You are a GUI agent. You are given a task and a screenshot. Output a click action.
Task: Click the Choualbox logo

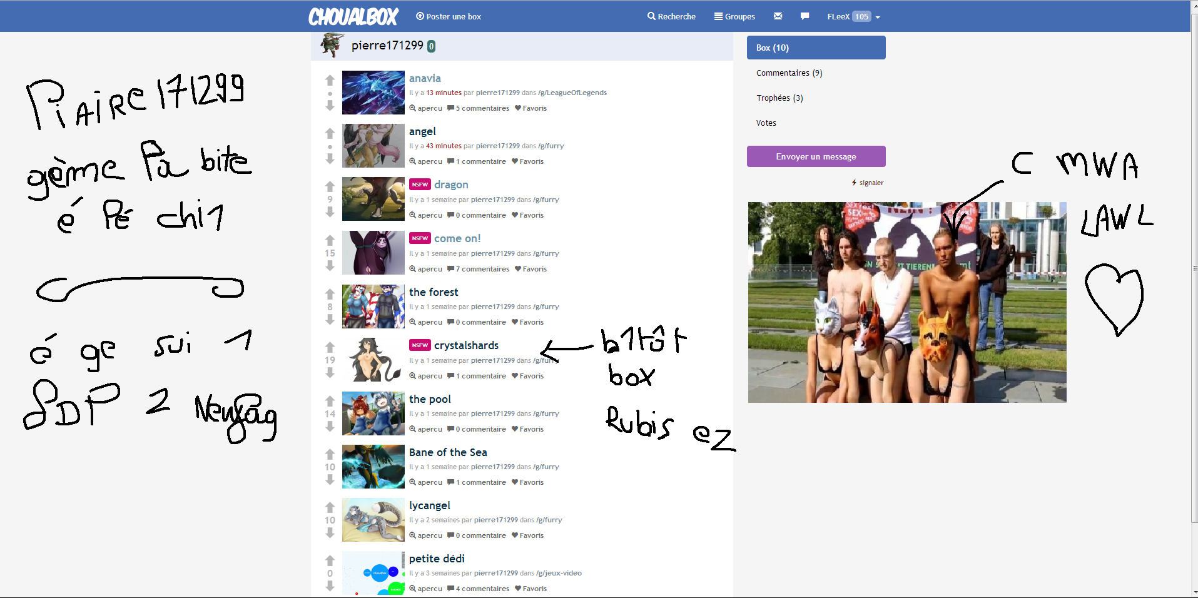pyautogui.click(x=353, y=16)
